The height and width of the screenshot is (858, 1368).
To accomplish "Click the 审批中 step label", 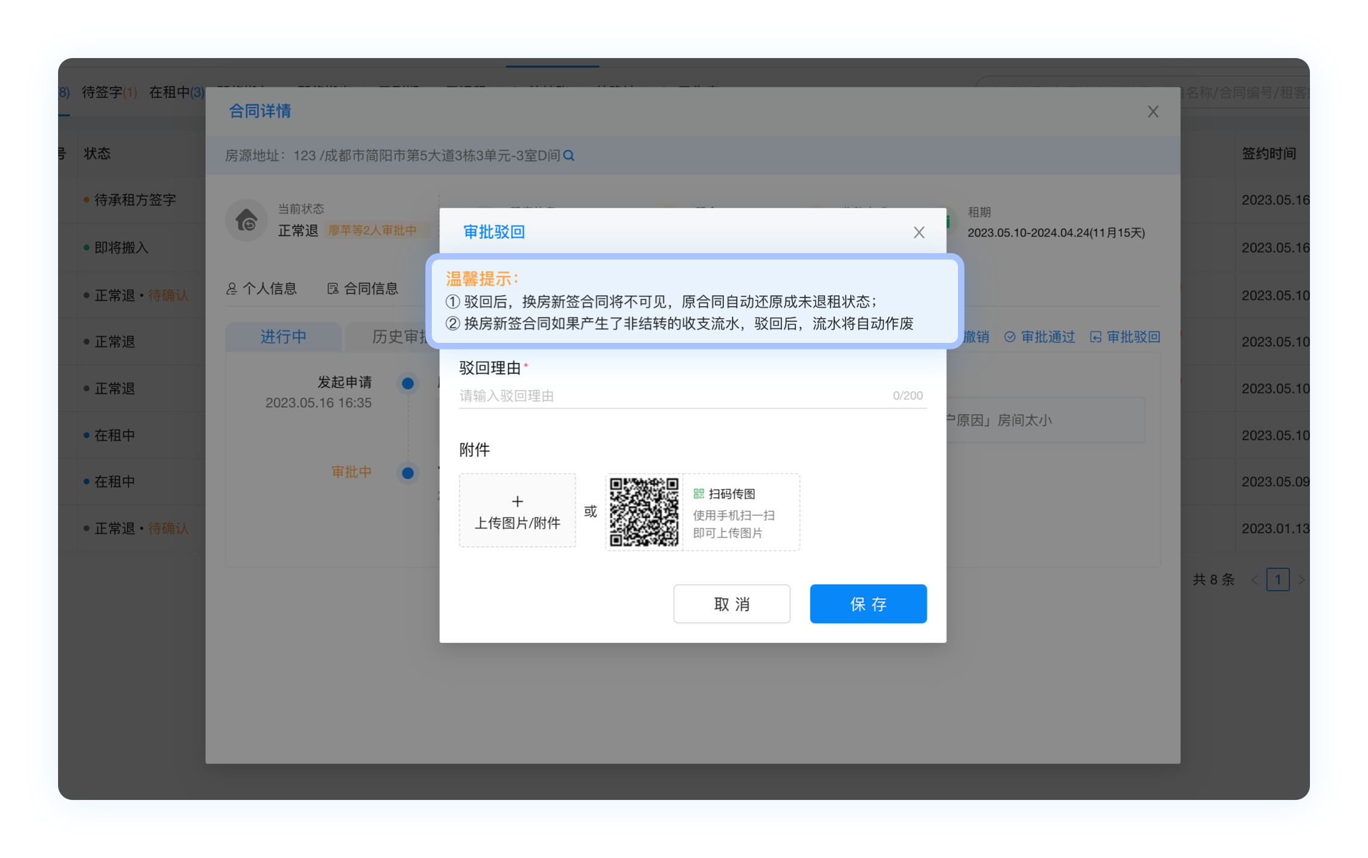I will (351, 472).
